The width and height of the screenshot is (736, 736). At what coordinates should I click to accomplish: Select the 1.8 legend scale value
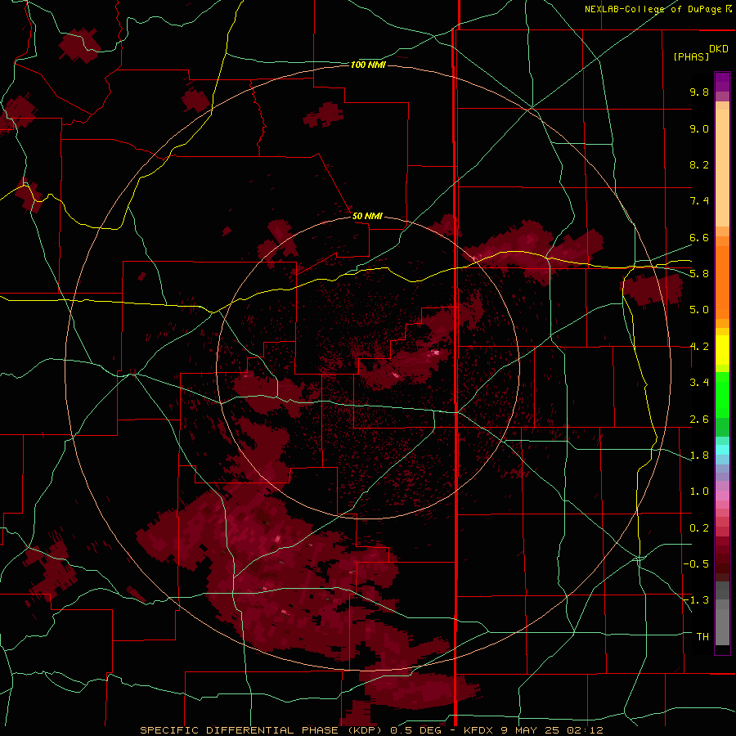pyautogui.click(x=699, y=456)
